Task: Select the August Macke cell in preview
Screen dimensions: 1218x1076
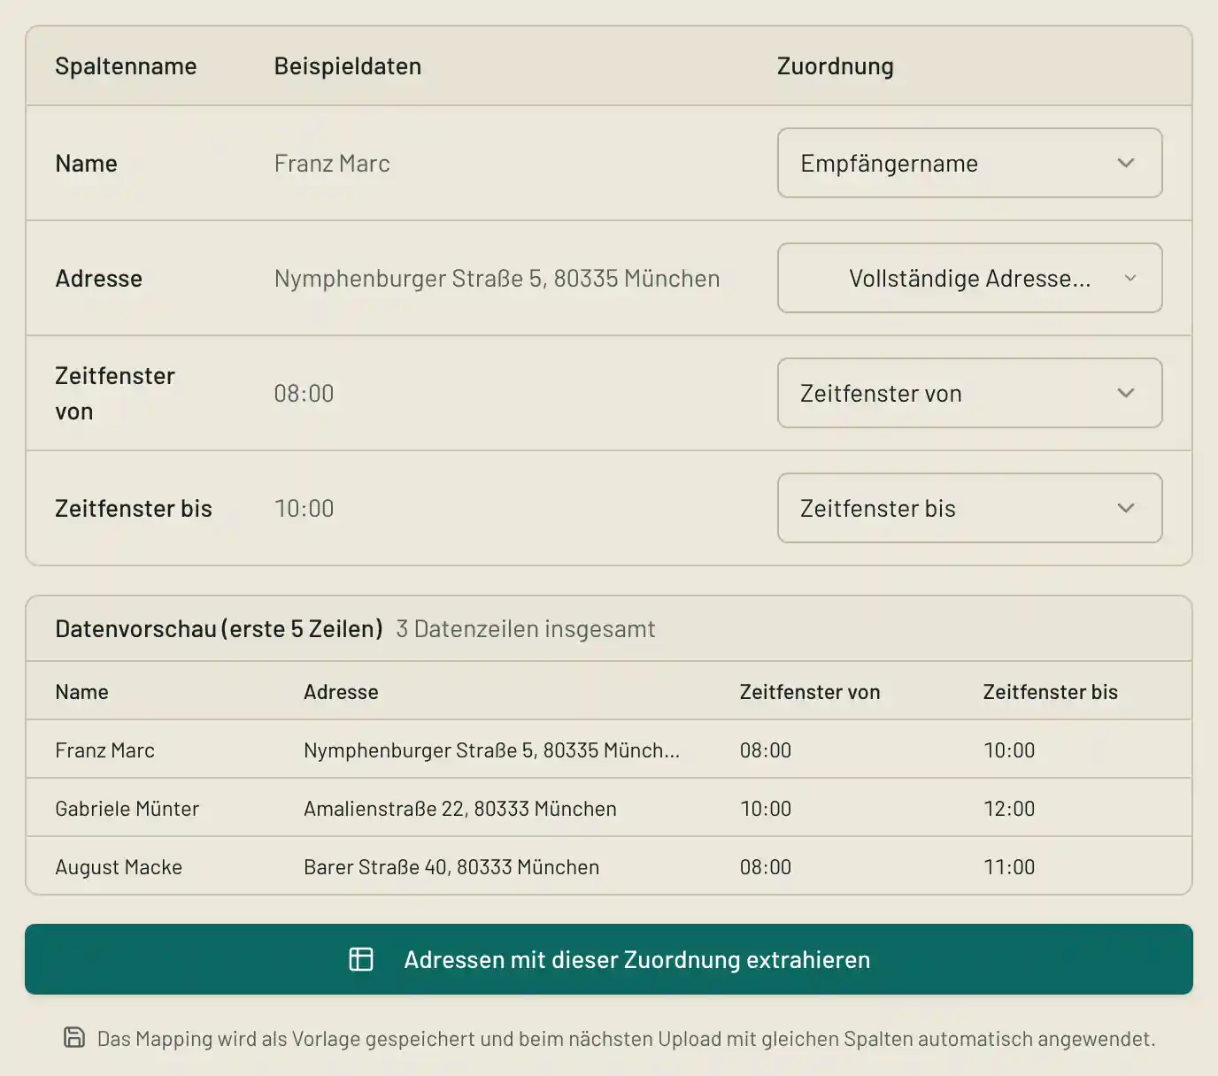Action: (x=119, y=867)
